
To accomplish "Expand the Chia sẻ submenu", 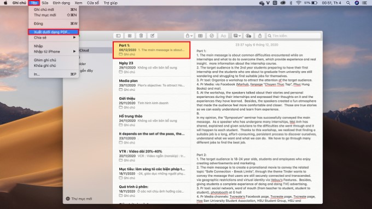I will coord(54,38).
